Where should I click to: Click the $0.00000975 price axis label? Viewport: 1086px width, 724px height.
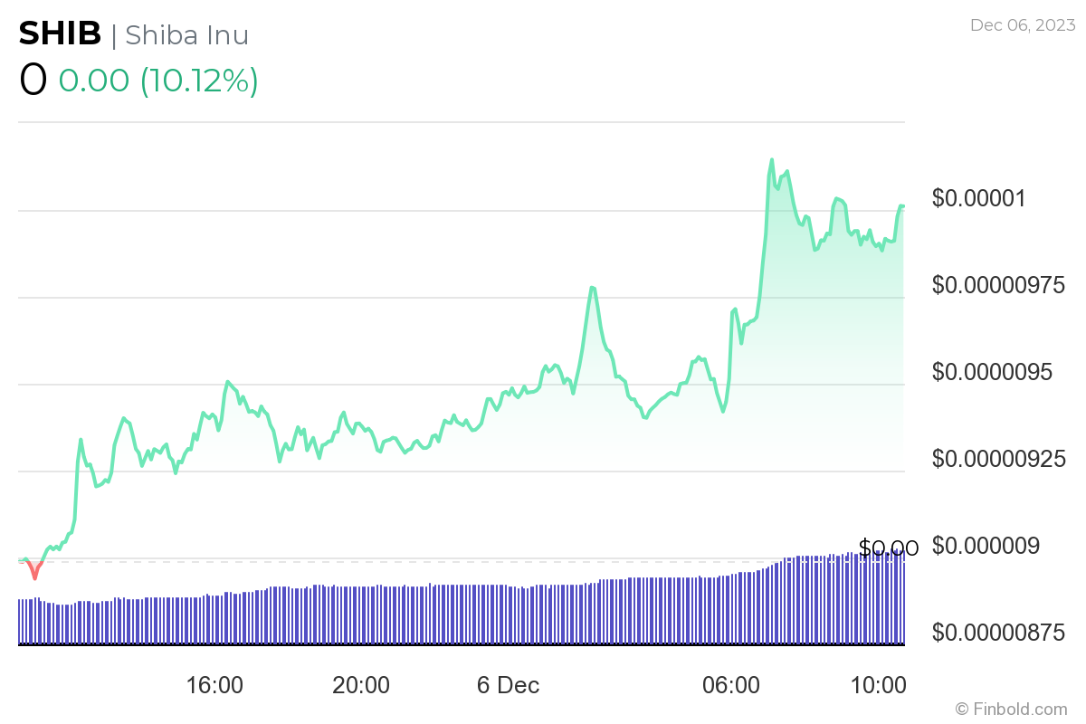[1000, 284]
